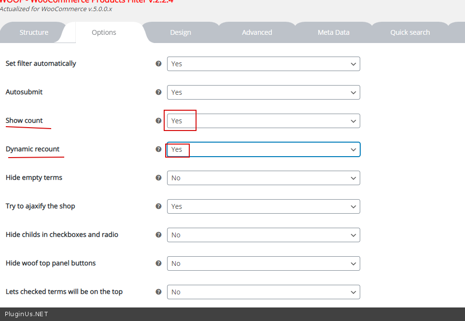This screenshot has width=465, height=321.
Task: Open the Set filter automatically dropdown
Action: click(x=263, y=64)
